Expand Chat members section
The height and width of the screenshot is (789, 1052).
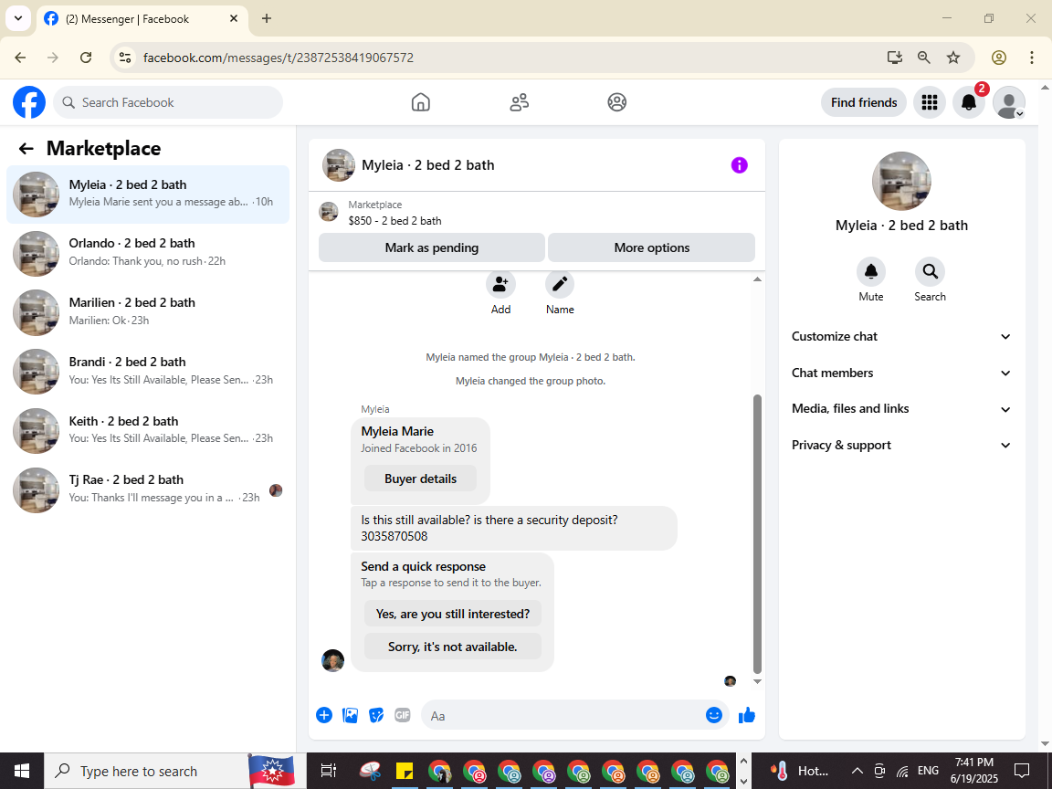(901, 373)
